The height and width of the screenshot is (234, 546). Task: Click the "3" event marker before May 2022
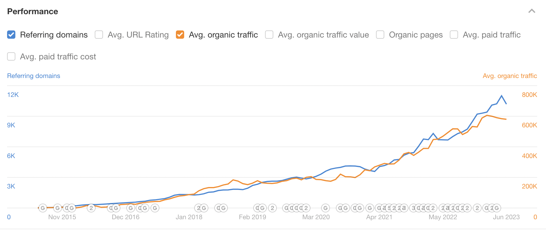tap(413, 208)
